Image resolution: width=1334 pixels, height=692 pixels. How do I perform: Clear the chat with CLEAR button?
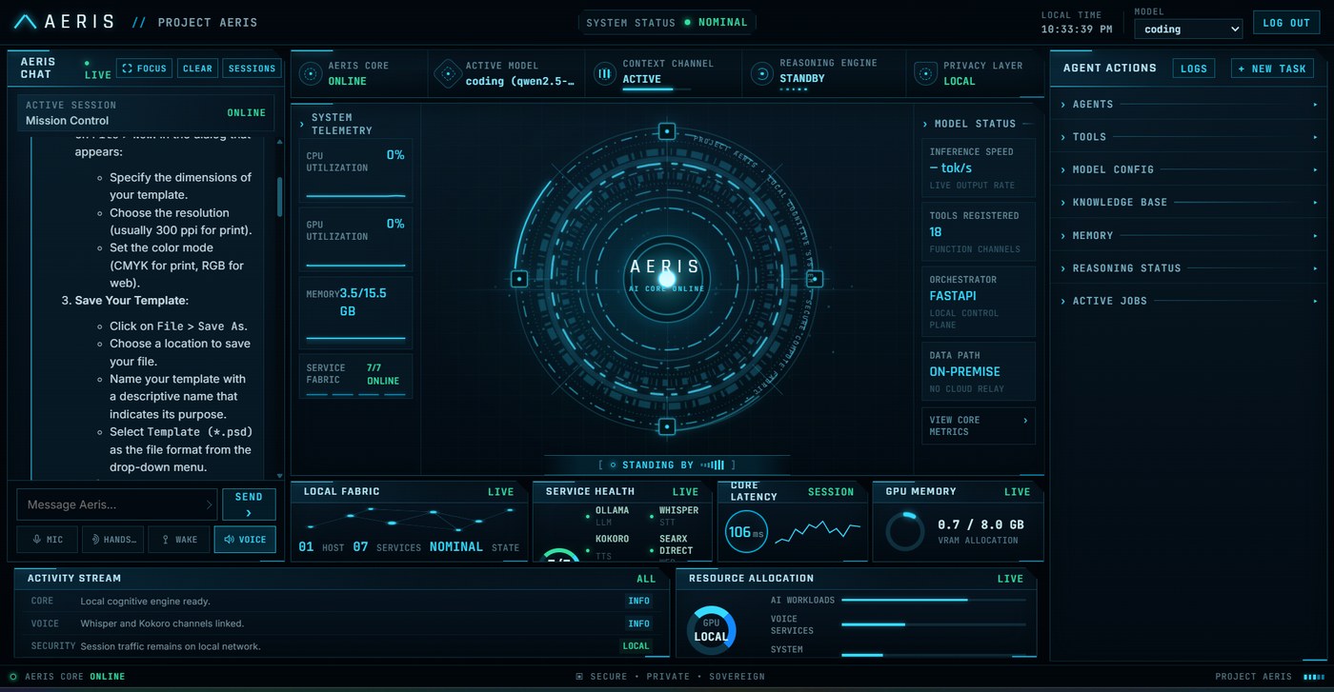[x=197, y=69]
